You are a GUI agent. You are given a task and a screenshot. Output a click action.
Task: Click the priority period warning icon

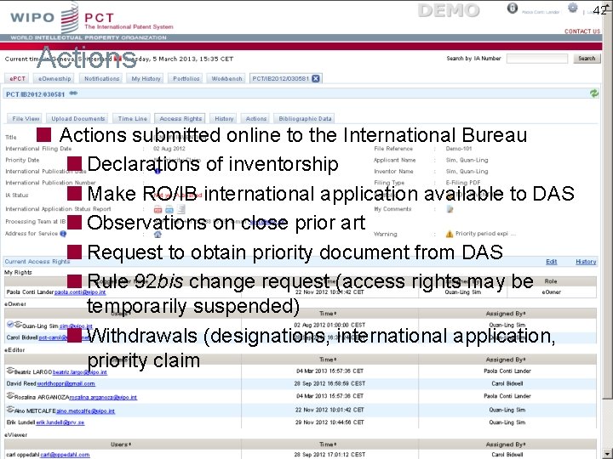pos(450,234)
